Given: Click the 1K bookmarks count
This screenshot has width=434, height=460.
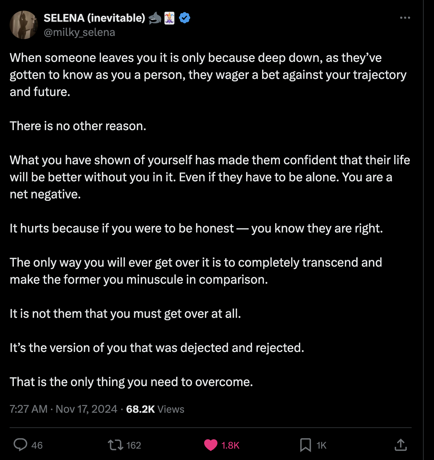Looking at the screenshot, I should (321, 445).
